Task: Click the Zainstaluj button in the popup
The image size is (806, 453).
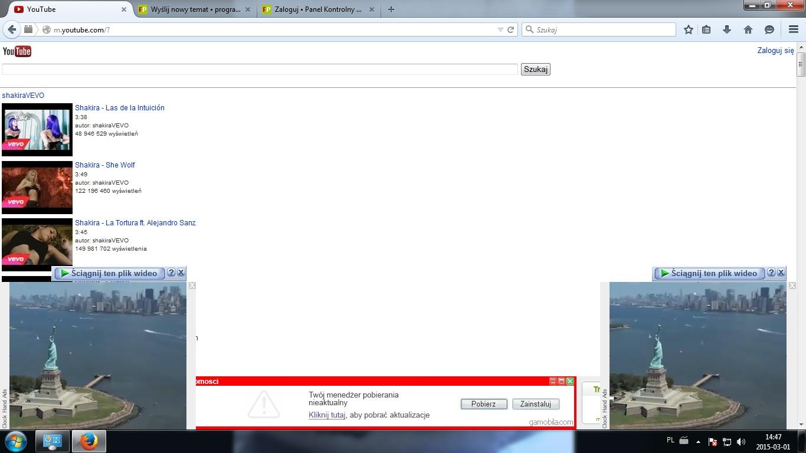Action: [x=536, y=404]
